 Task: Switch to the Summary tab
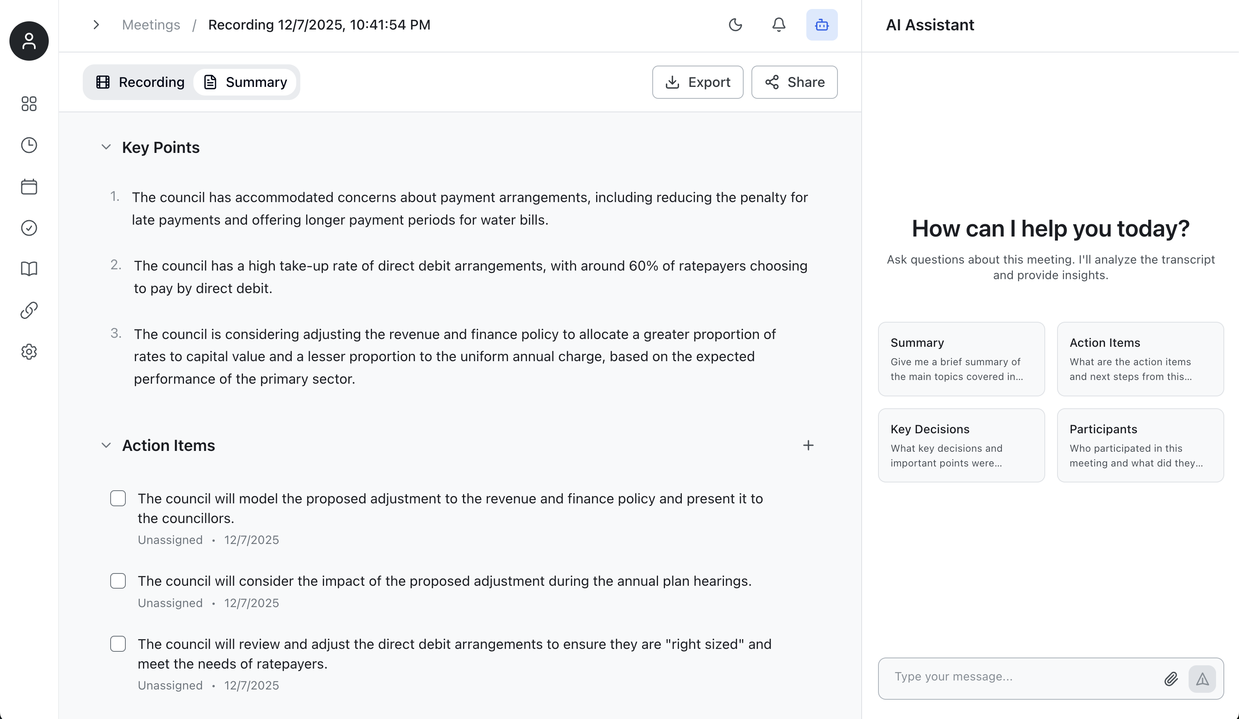pyautogui.click(x=245, y=82)
